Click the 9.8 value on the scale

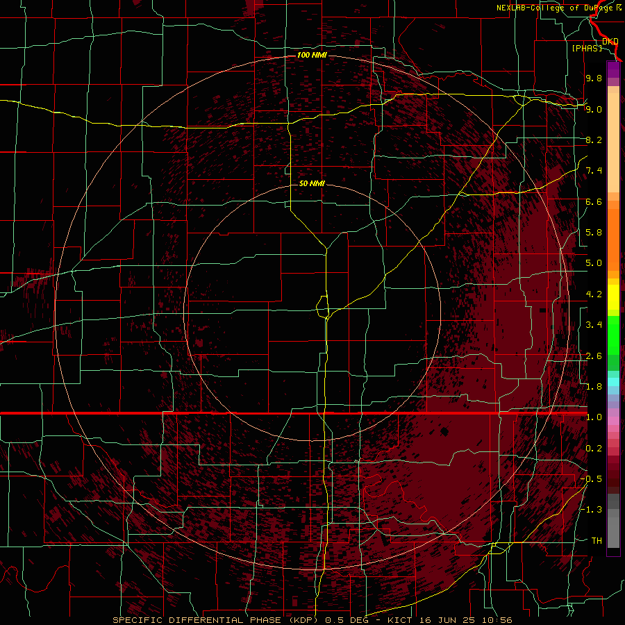pyautogui.click(x=594, y=78)
